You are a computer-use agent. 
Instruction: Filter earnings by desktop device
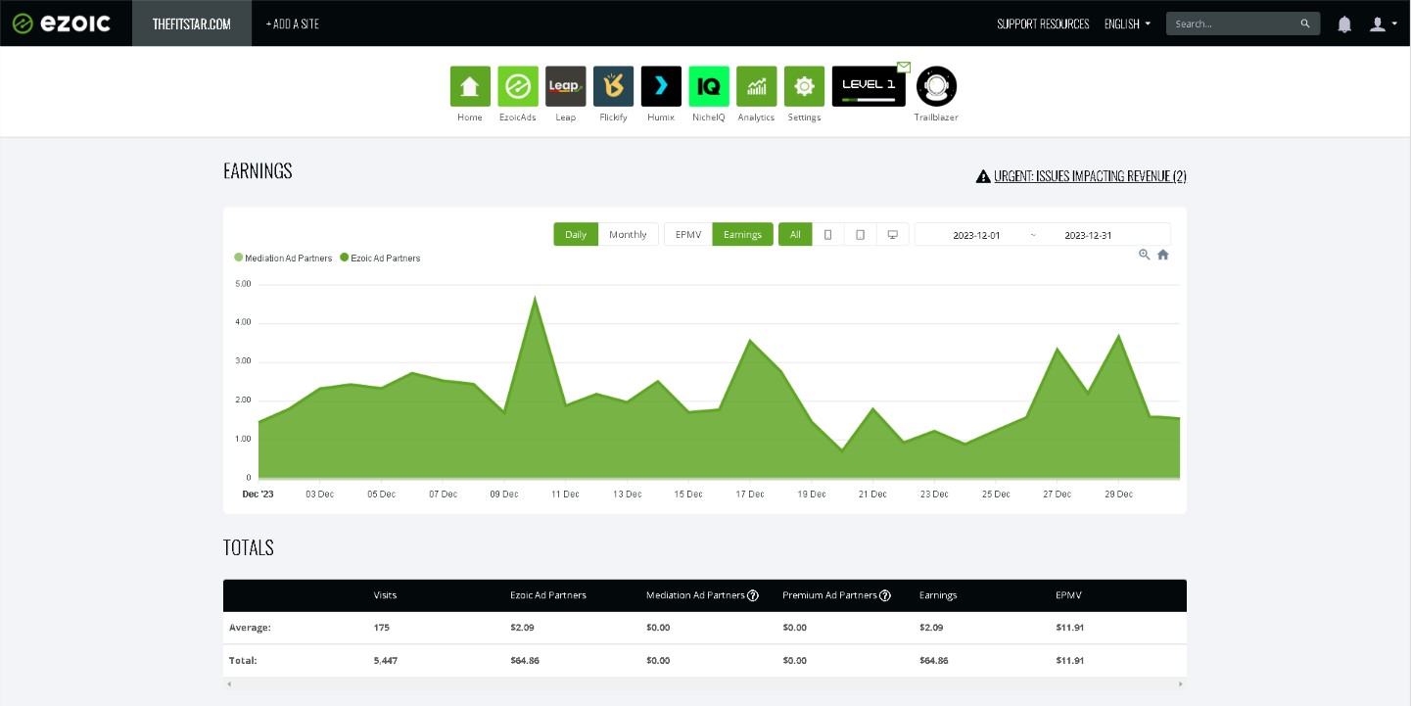pos(892,234)
